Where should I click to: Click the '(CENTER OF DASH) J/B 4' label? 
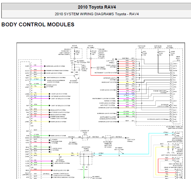point(85,132)
